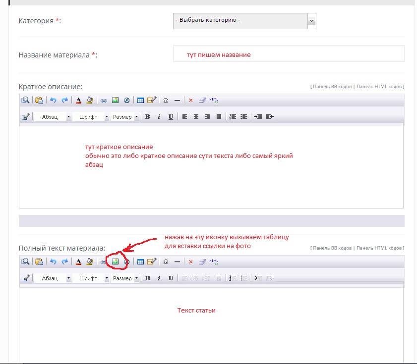Choose text color in full text editor
The image size is (417, 364).
coord(78,261)
